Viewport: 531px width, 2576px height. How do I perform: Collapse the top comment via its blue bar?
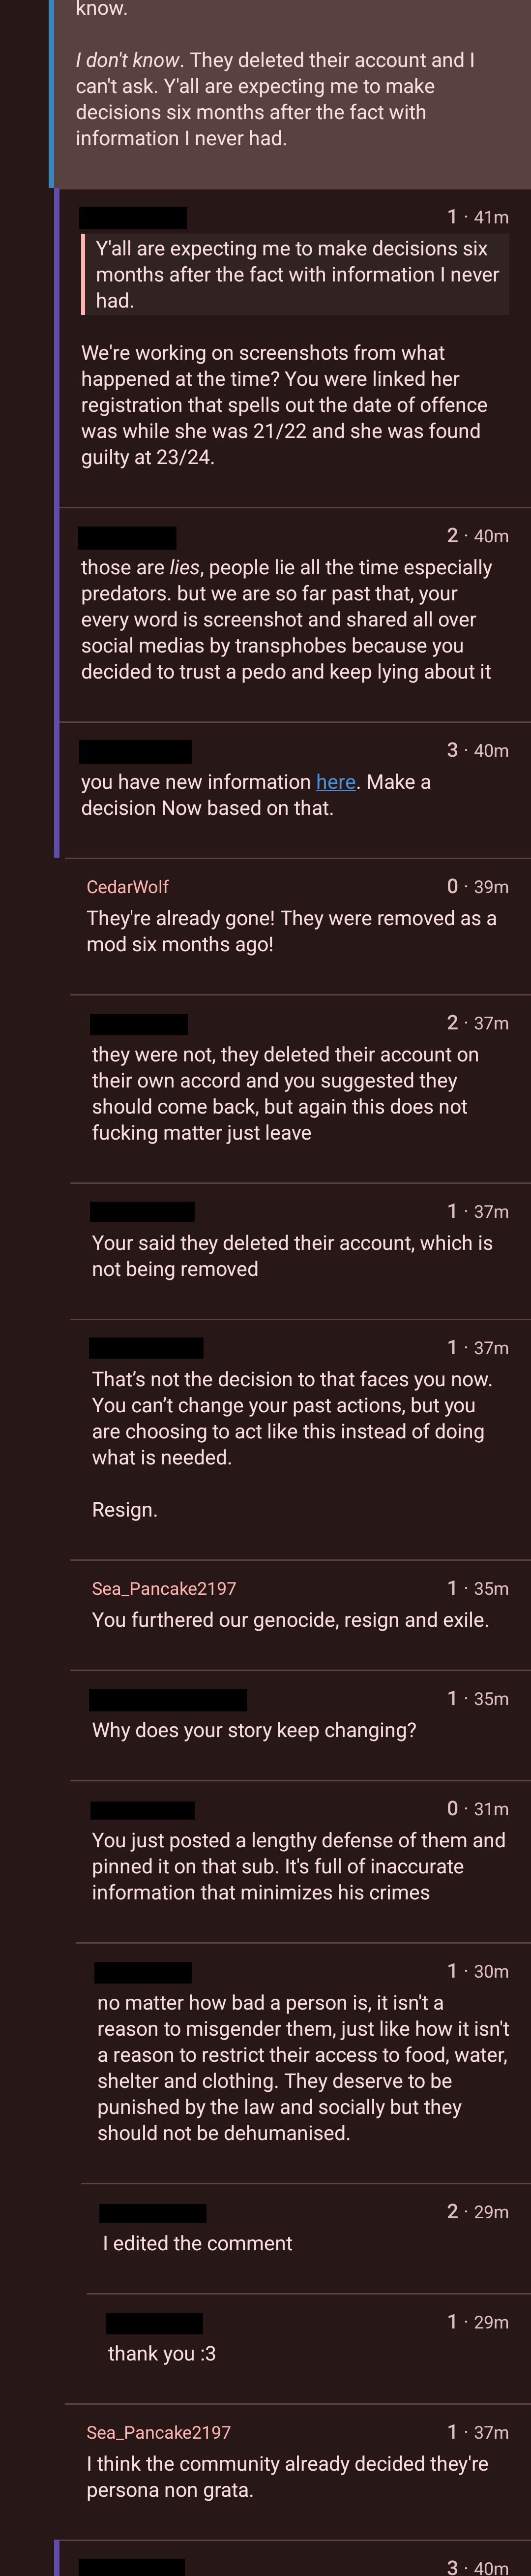(x=51, y=94)
